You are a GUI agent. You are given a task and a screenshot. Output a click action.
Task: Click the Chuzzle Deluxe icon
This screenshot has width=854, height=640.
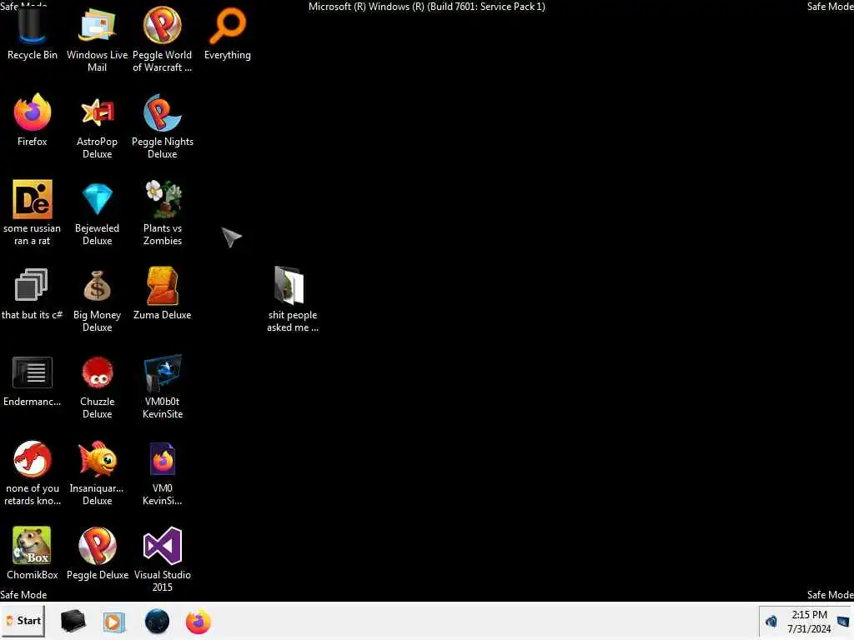(97, 387)
